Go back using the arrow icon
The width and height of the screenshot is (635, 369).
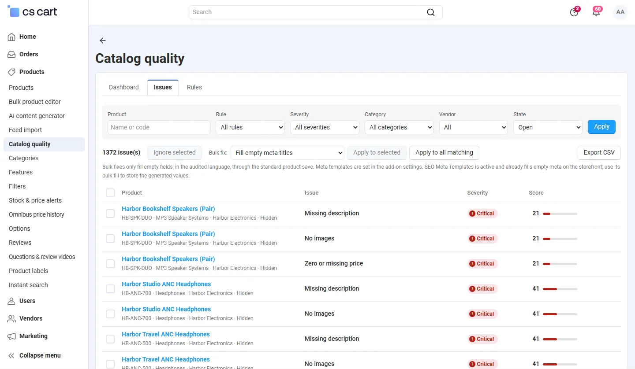coord(103,41)
